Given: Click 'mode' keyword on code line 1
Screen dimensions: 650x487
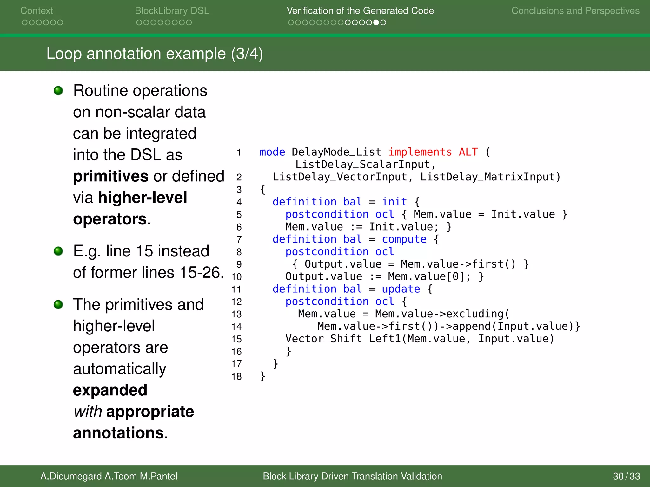Looking at the screenshot, I should click(x=272, y=152).
